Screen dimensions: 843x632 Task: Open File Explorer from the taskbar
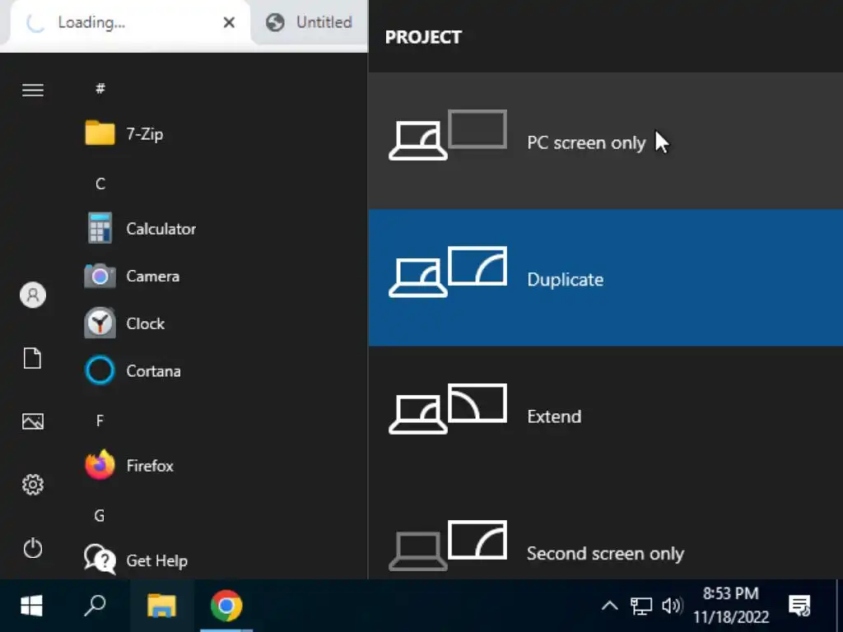162,606
